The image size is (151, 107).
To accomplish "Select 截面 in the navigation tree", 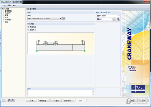I will point(7,15).
